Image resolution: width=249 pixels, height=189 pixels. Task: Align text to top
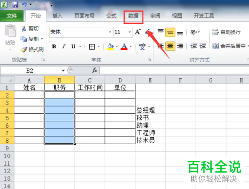pos(160,32)
